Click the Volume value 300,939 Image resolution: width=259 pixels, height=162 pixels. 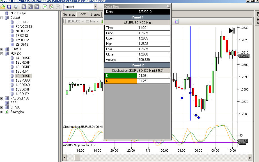(144, 60)
